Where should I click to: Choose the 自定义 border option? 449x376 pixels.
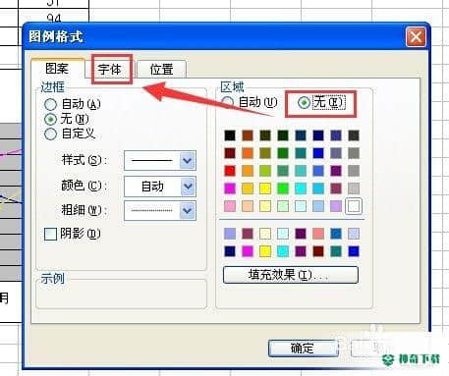coord(50,134)
